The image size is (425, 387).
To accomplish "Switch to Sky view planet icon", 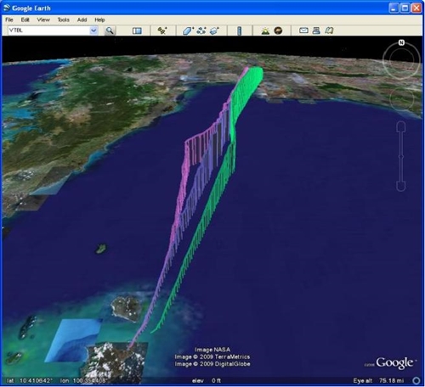I will [x=278, y=31].
